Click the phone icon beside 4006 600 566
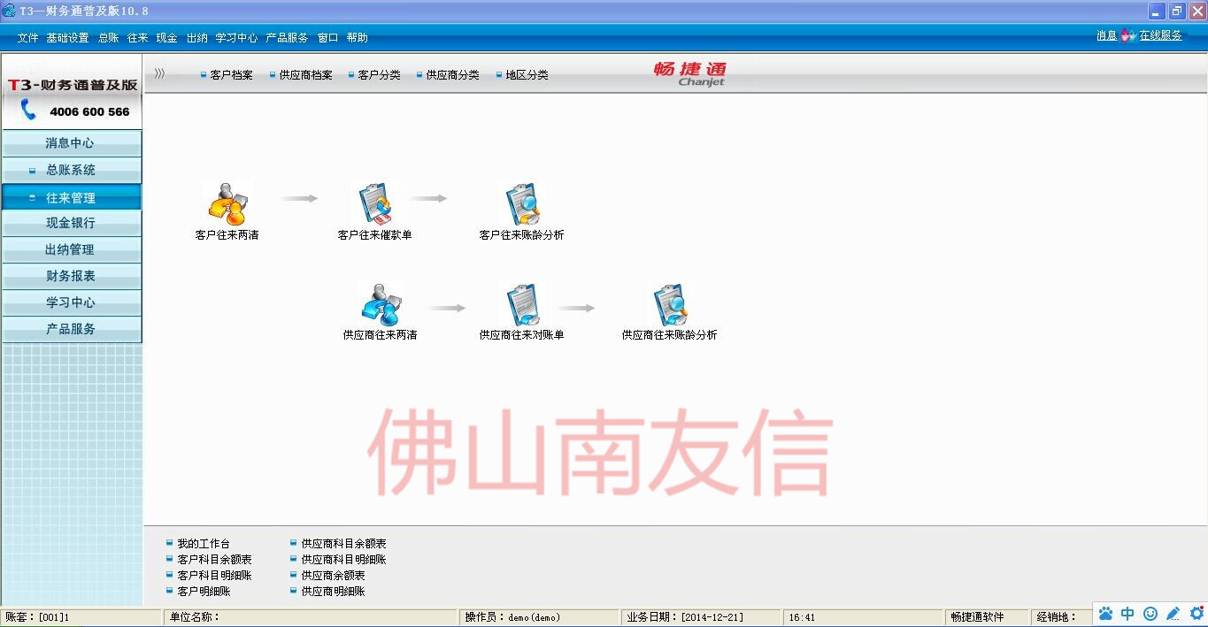This screenshot has width=1208, height=627. [x=29, y=111]
